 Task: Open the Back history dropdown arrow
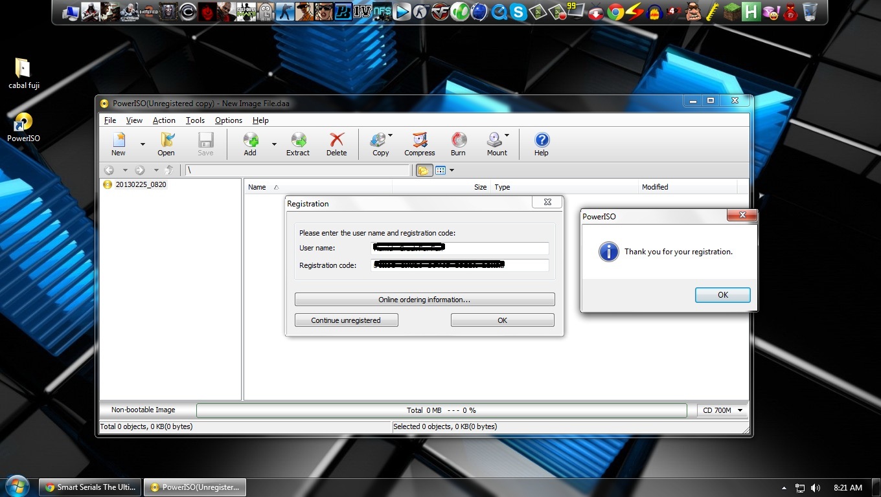[125, 170]
